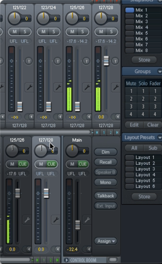162x264 pixels.
Task: Click the T button on playback channel 125/126
Action: [x=86, y=61]
